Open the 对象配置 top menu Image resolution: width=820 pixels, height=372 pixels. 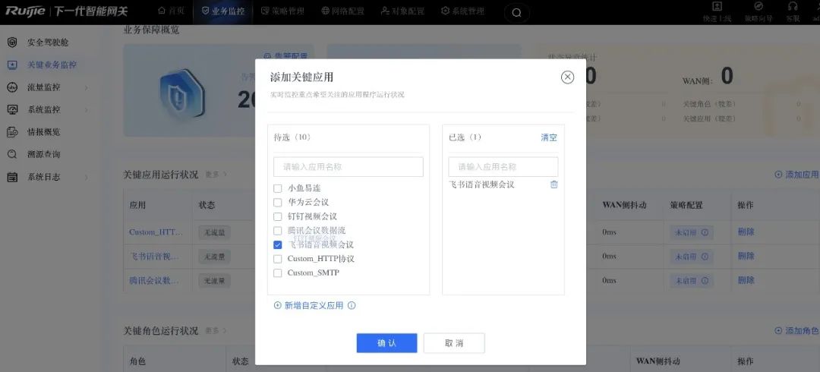tap(402, 11)
